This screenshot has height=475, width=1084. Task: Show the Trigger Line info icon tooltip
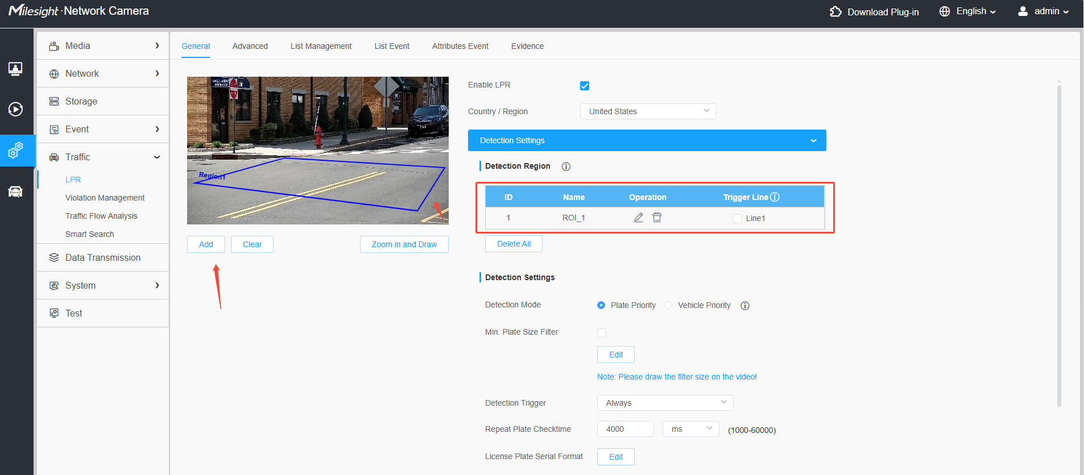coord(775,197)
